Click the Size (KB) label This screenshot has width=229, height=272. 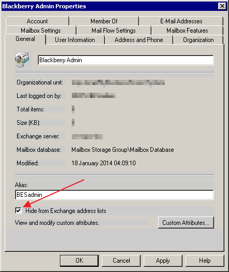click(x=28, y=123)
